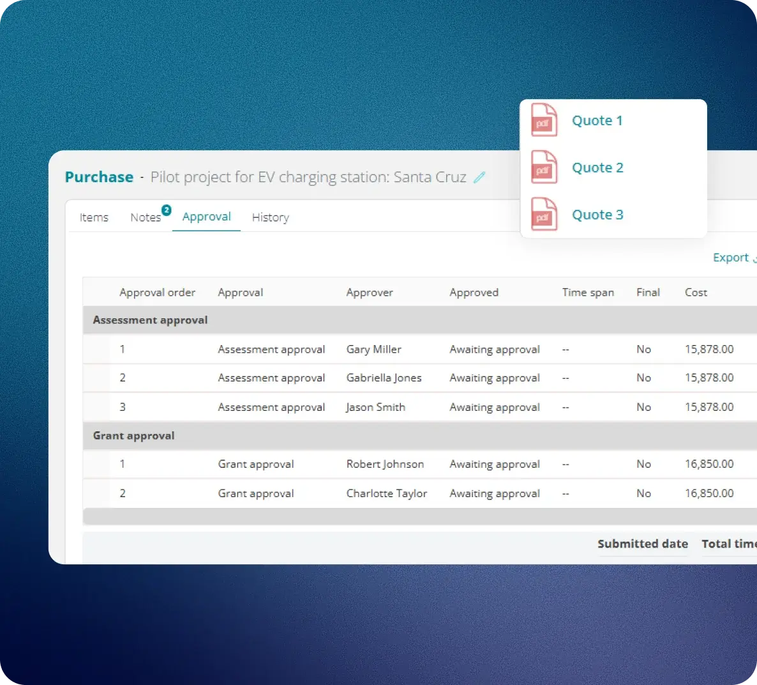Click the Cost column header
Screen dimensions: 757x685
coord(696,293)
